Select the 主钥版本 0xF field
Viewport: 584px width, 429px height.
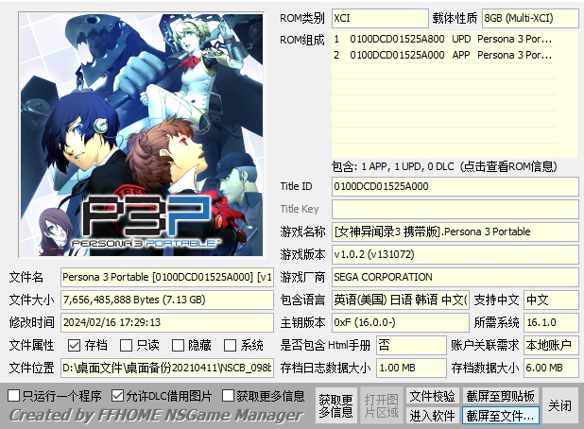pos(401,322)
